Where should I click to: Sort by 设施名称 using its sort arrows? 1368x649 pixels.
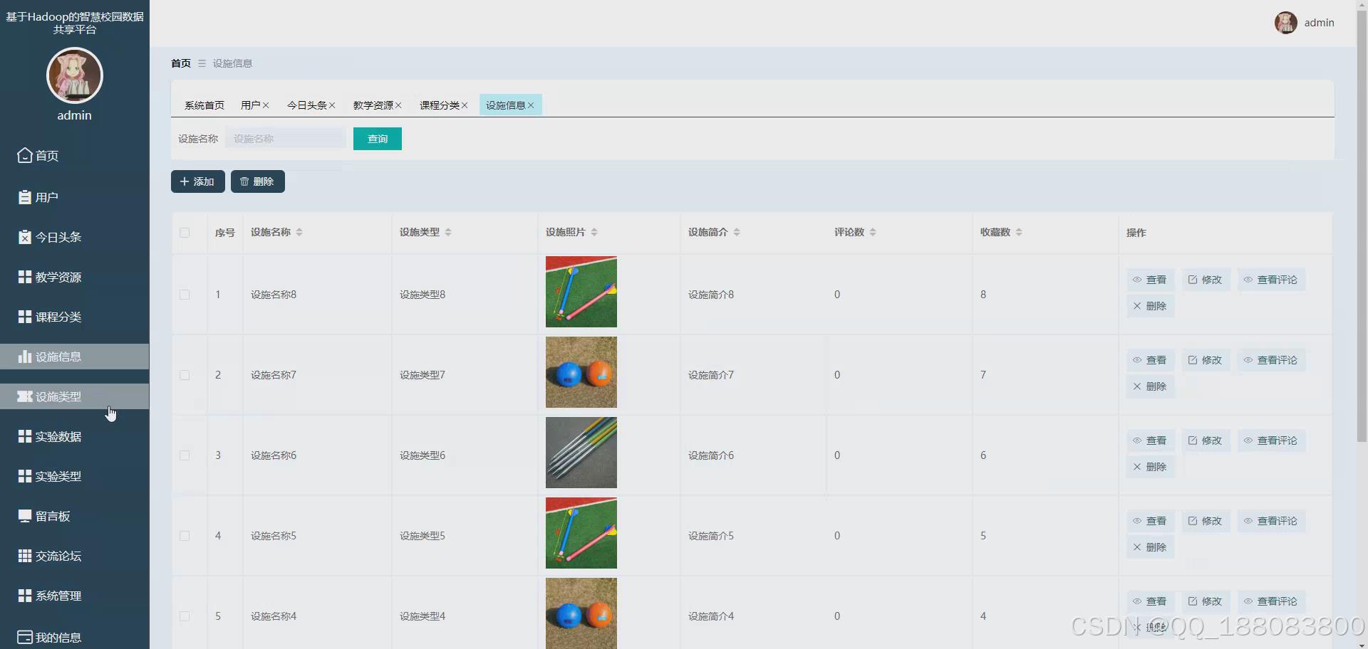[299, 231]
